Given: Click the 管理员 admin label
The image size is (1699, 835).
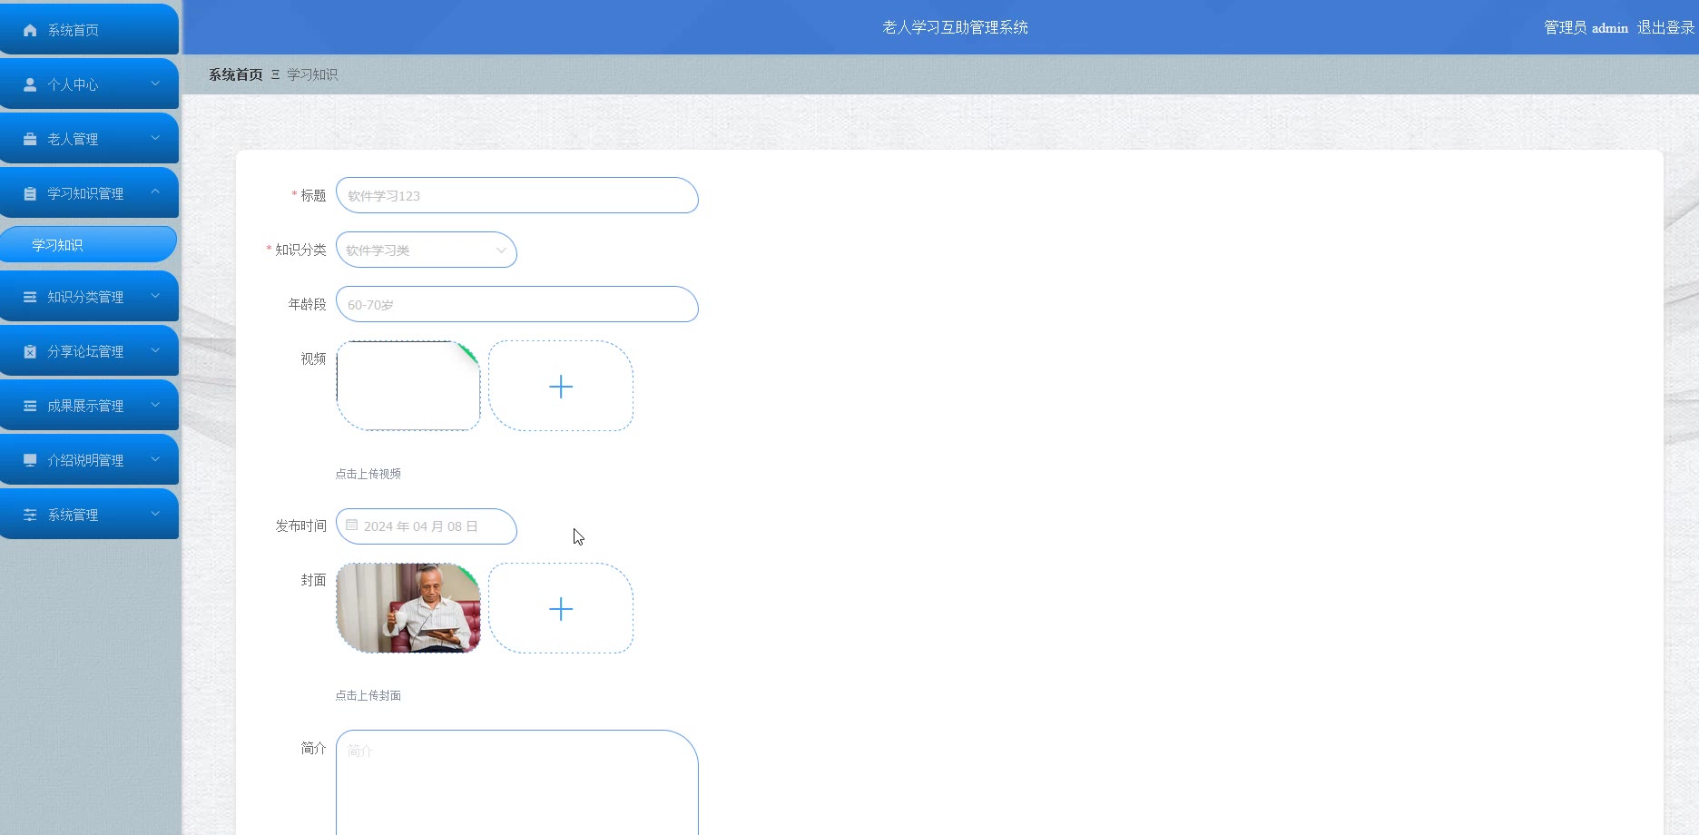Looking at the screenshot, I should click(1586, 27).
